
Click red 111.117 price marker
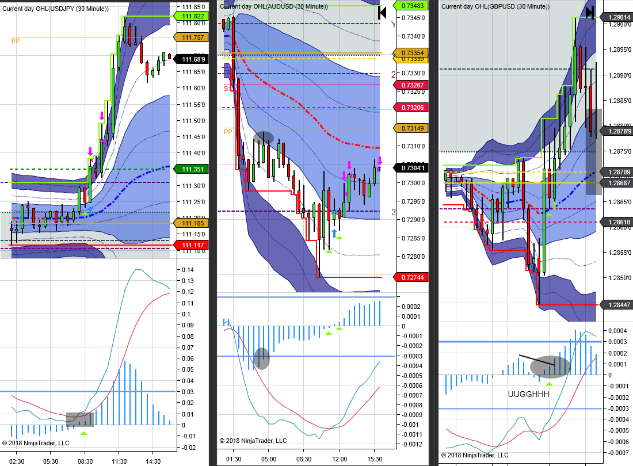tap(191, 245)
